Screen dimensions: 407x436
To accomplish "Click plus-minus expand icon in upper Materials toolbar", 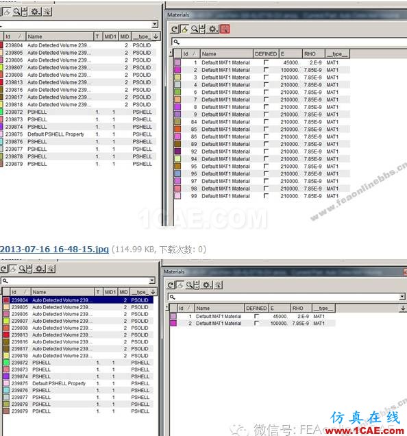I will click(x=202, y=29).
